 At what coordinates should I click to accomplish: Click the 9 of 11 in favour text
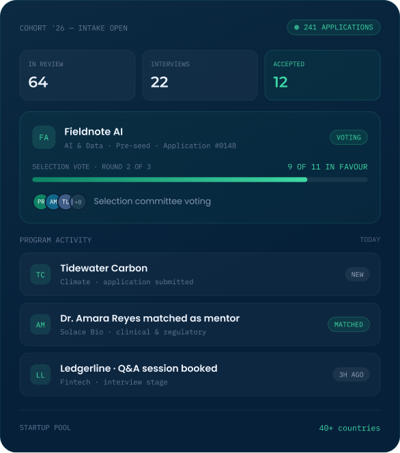[x=328, y=167]
